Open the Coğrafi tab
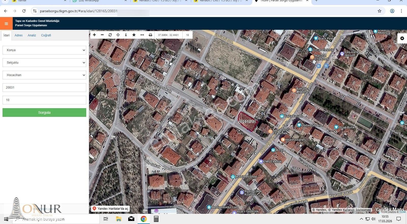 click(x=46, y=35)
